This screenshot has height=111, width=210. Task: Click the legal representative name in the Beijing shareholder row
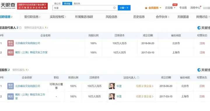click(119, 86)
